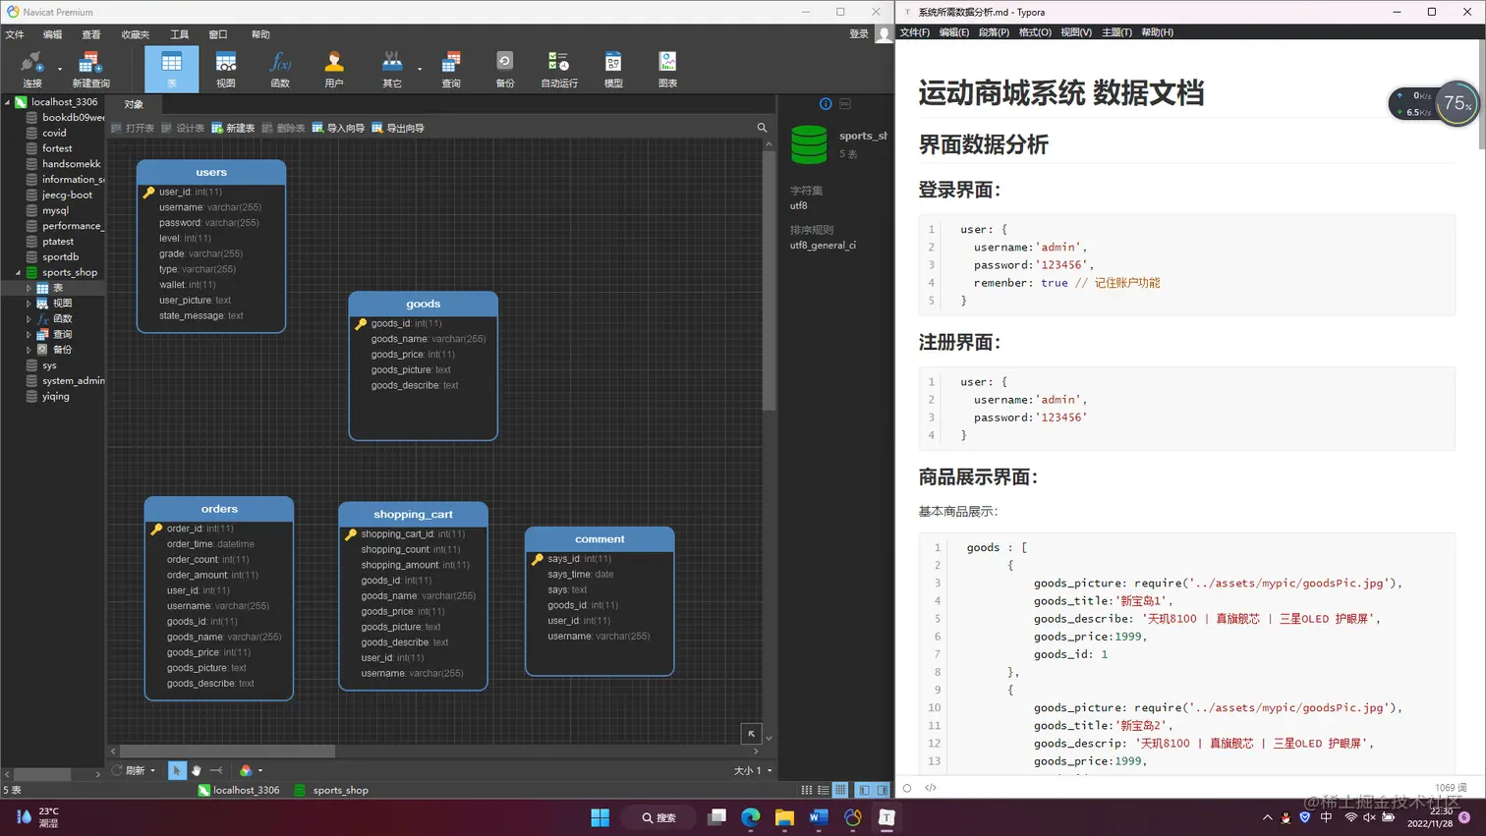Screen dimensions: 1486x836
Task: Open the 连接 (Connection) tool in Navicat
Action: (x=32, y=69)
